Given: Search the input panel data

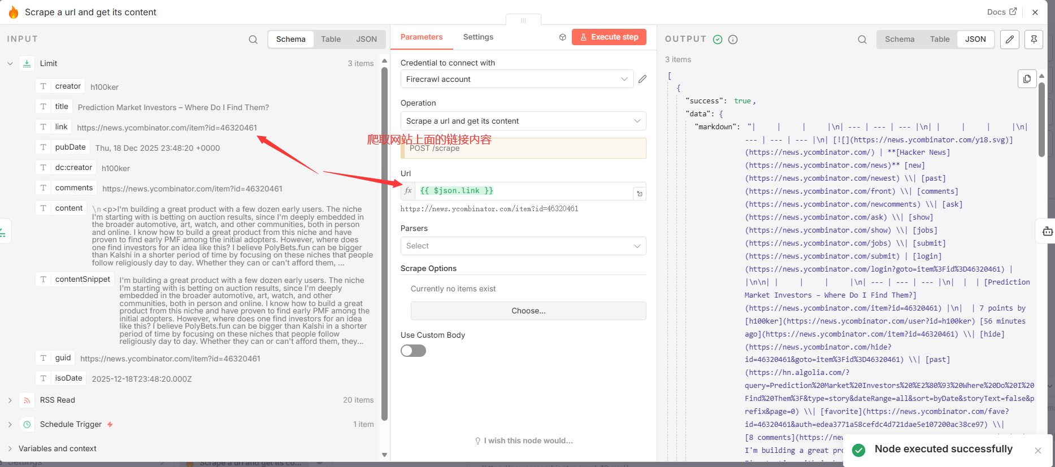Looking at the screenshot, I should (x=253, y=39).
